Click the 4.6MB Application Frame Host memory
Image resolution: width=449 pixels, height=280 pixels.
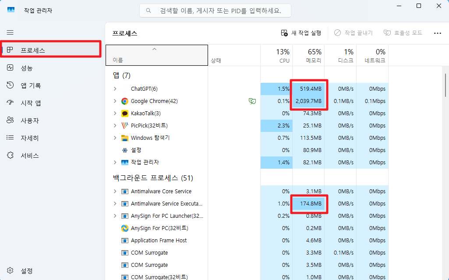click(x=314, y=241)
